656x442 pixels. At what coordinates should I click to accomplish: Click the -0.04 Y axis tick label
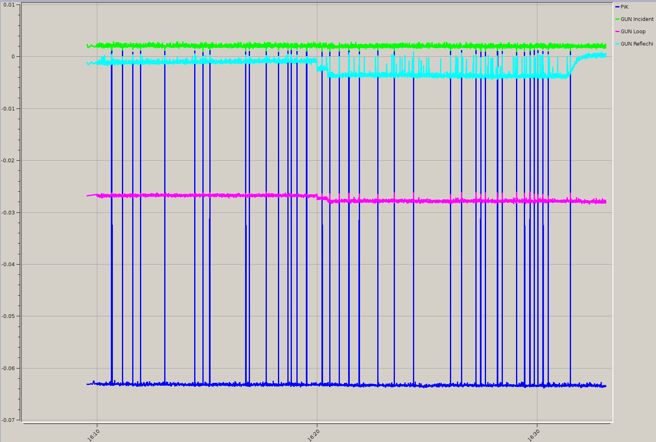pyautogui.click(x=8, y=264)
